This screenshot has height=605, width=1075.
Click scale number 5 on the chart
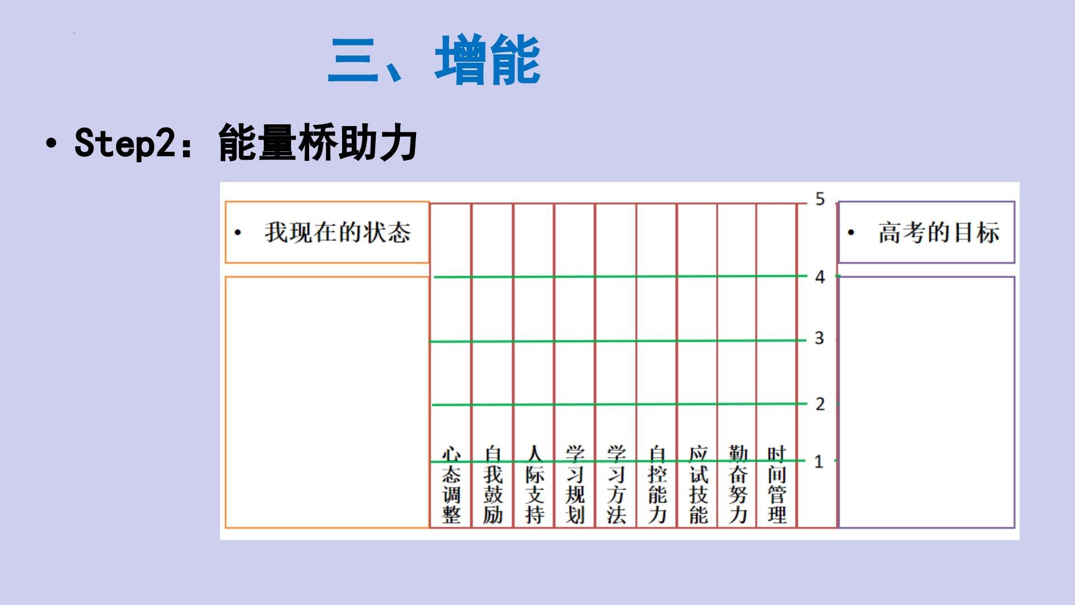pyautogui.click(x=820, y=199)
